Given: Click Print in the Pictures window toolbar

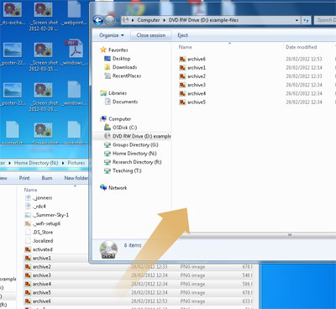Looking at the screenshot, I should click(x=24, y=178).
